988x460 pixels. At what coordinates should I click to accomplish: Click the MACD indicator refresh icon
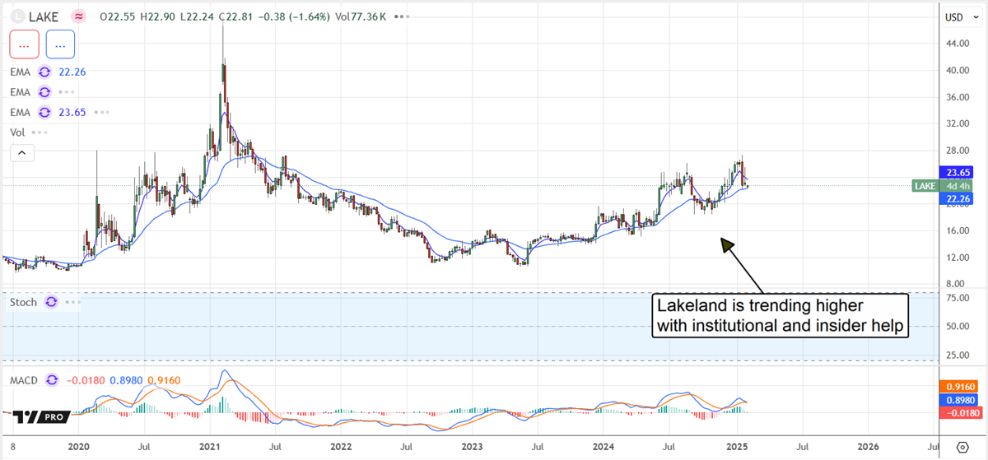click(53, 379)
